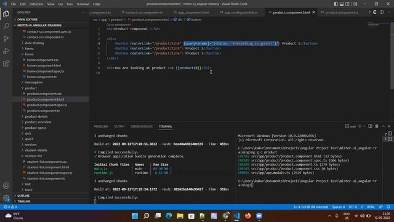Open the Search view in activity bar
Viewport: 394px width, 222px height.
[6, 26]
